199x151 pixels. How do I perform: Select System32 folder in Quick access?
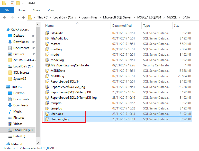[20, 79]
